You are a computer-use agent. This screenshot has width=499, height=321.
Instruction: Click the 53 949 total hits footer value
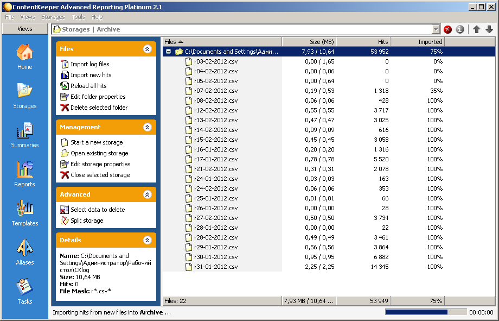pos(379,301)
